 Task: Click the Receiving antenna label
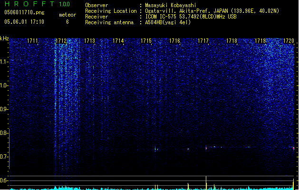tap(109, 22)
